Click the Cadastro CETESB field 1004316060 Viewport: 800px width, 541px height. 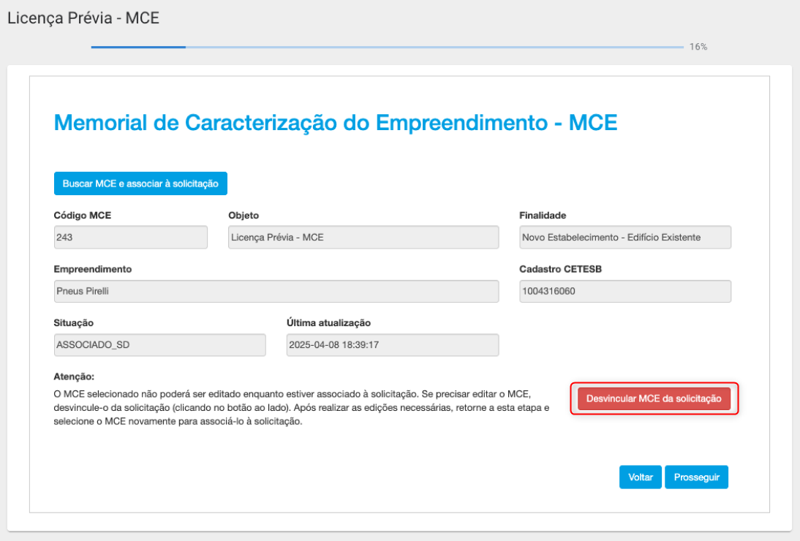[x=625, y=291]
